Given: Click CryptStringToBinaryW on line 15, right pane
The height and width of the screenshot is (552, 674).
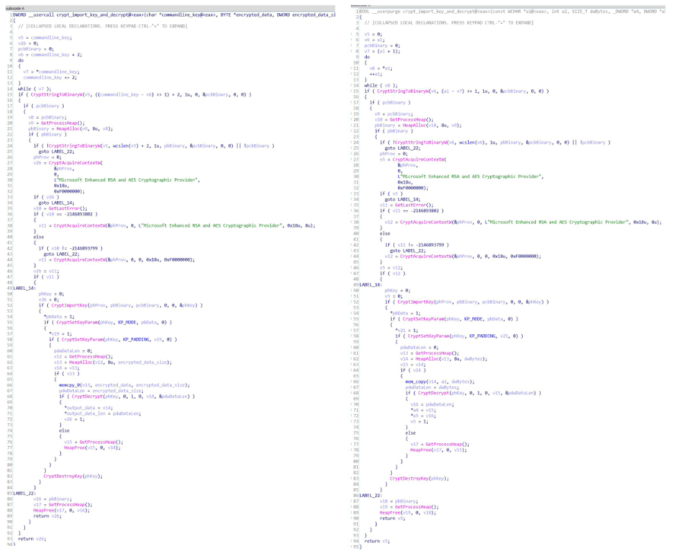Looking at the screenshot, I should (403, 91).
